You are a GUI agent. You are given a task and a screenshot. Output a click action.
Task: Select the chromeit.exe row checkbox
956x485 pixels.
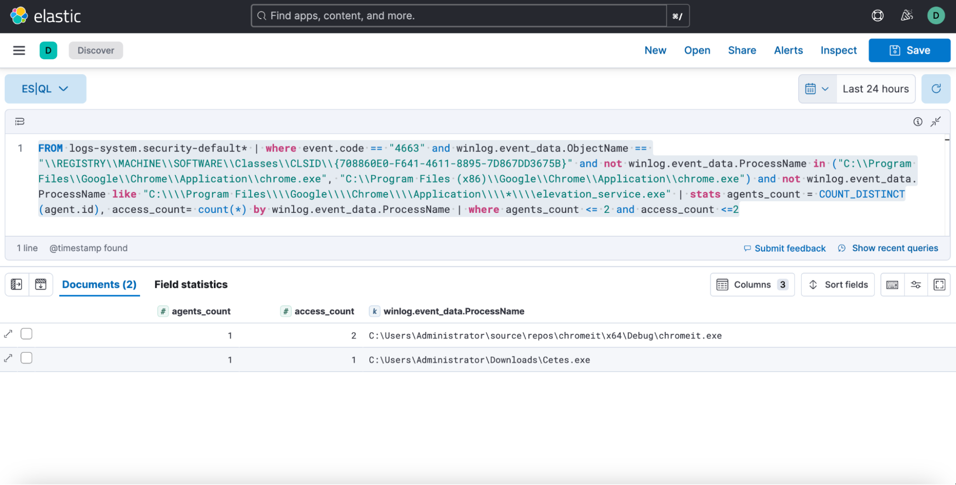27,334
